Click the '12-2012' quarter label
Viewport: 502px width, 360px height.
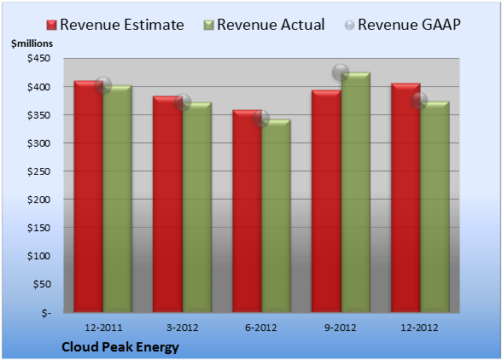[419, 328]
